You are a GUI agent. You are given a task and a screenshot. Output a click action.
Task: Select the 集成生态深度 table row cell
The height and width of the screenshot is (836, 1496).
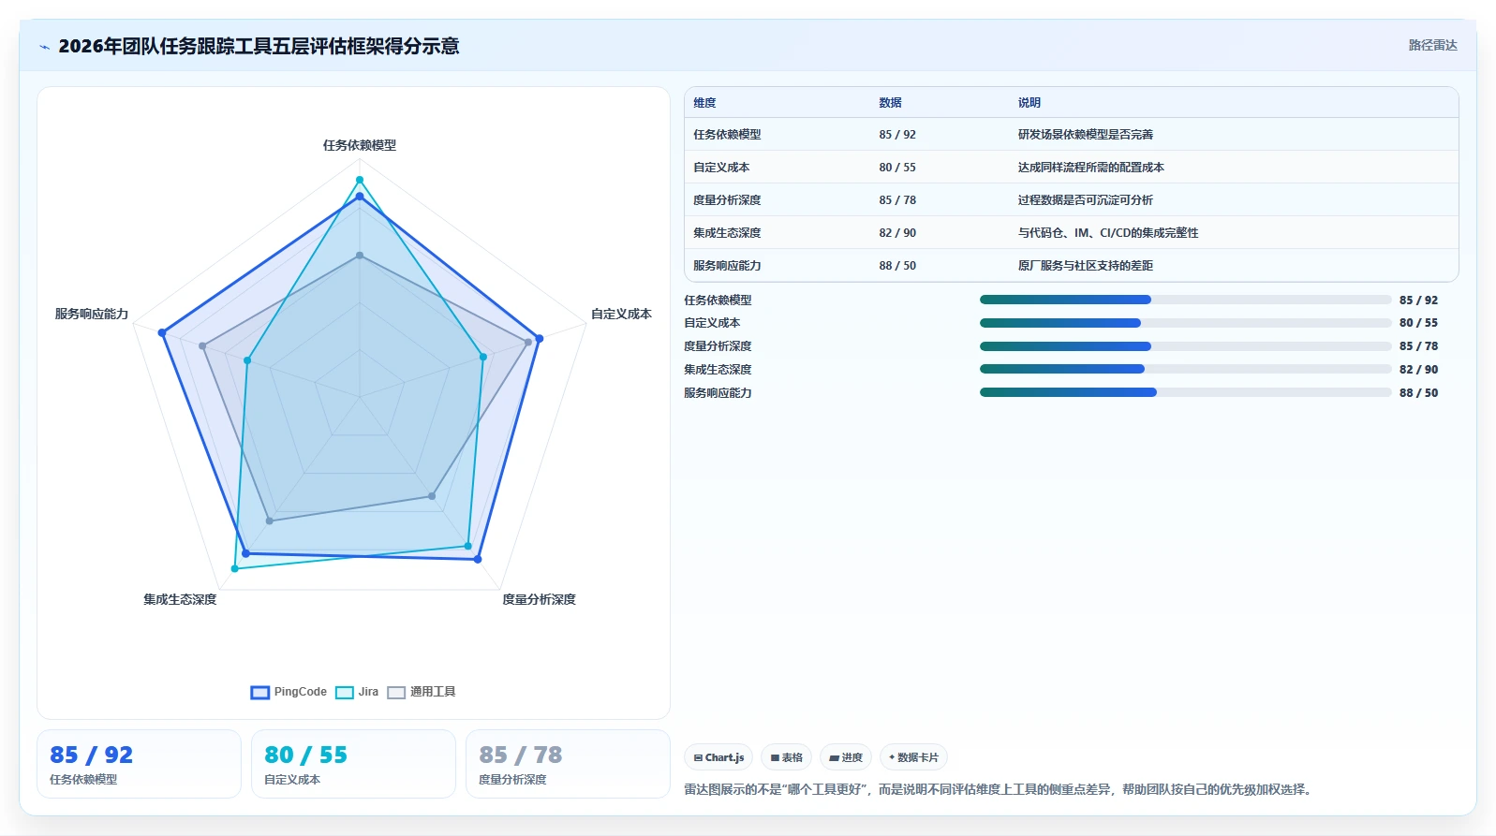click(x=727, y=233)
